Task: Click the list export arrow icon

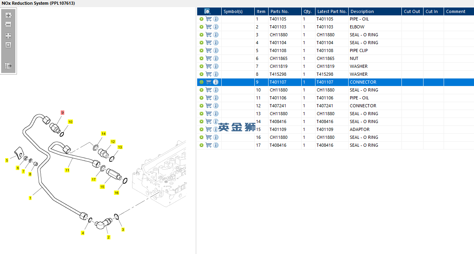Action: 8,66
